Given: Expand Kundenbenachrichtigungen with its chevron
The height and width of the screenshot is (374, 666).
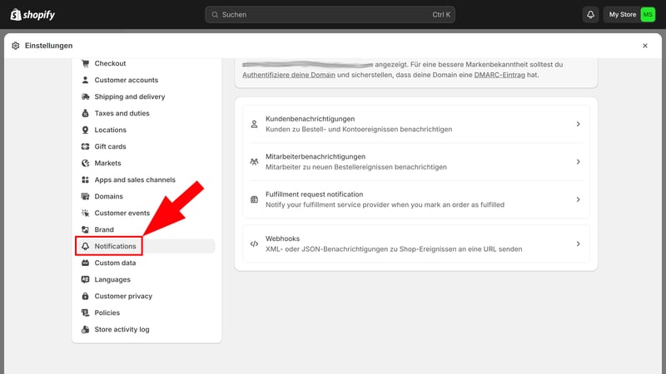Looking at the screenshot, I should click(x=578, y=124).
